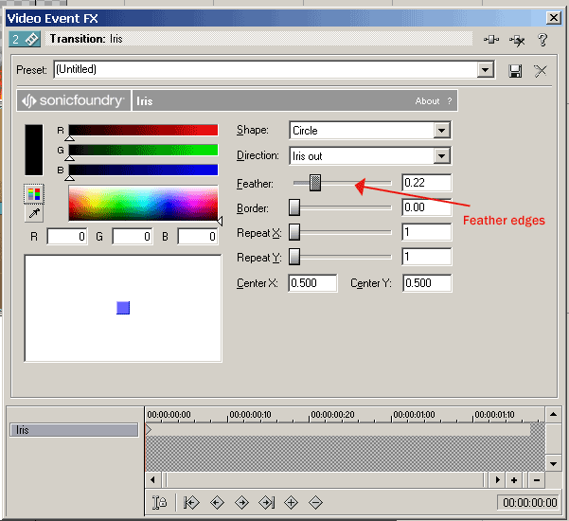Click the Create Keyframe plus diamond button
This screenshot has width=569, height=521.
tap(292, 502)
